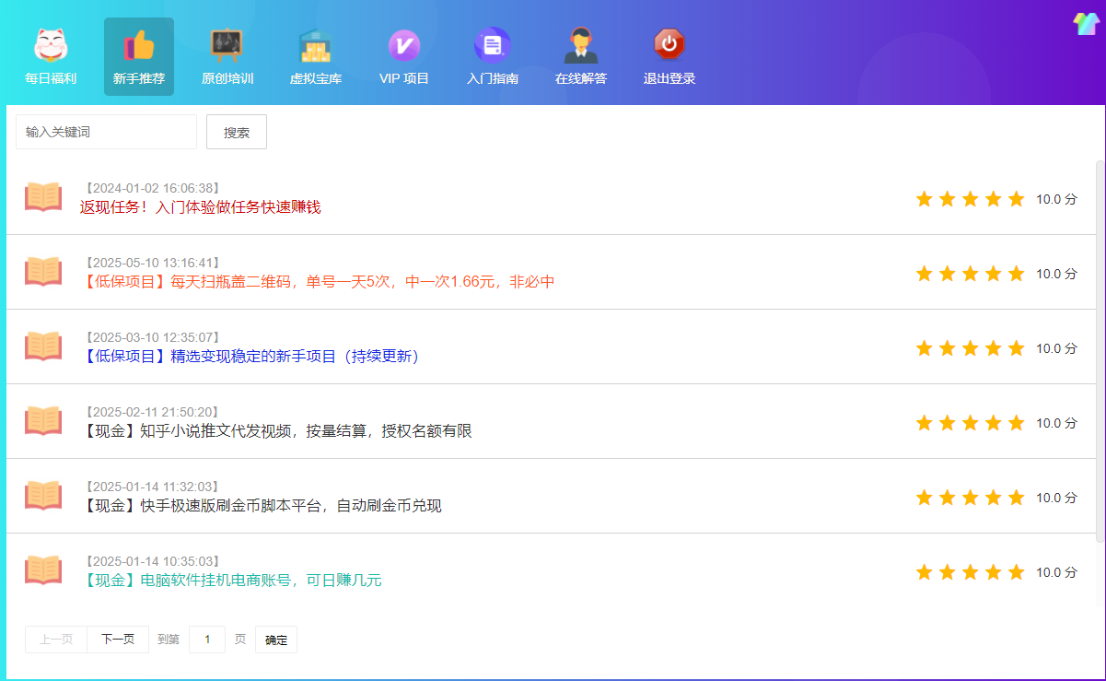Image resolution: width=1106 pixels, height=681 pixels.
Task: Open 知乎小说推文代发视频 entry
Action: point(278,431)
